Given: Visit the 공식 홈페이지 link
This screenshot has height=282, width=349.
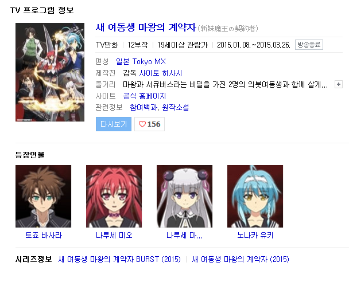Looking at the screenshot, I should click(145, 96).
